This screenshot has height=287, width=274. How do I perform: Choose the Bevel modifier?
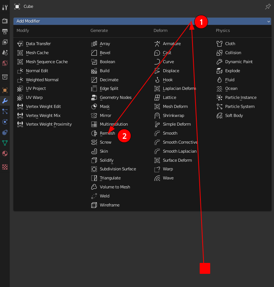[x=101, y=53]
